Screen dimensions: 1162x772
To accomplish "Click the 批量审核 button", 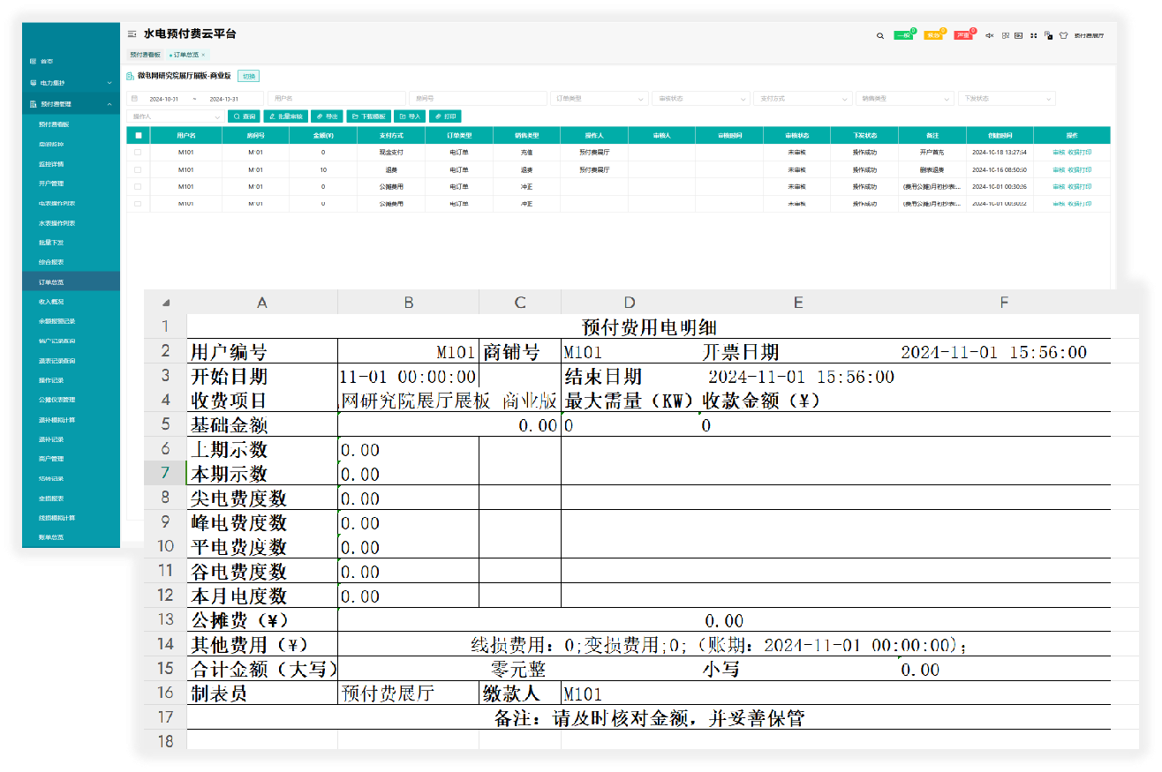I will pyautogui.click(x=285, y=116).
